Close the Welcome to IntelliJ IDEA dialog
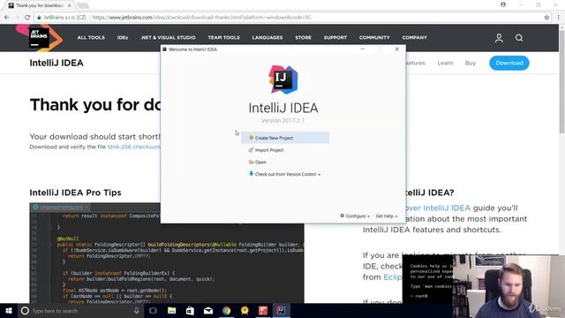The width and height of the screenshot is (565, 318). 396,49
